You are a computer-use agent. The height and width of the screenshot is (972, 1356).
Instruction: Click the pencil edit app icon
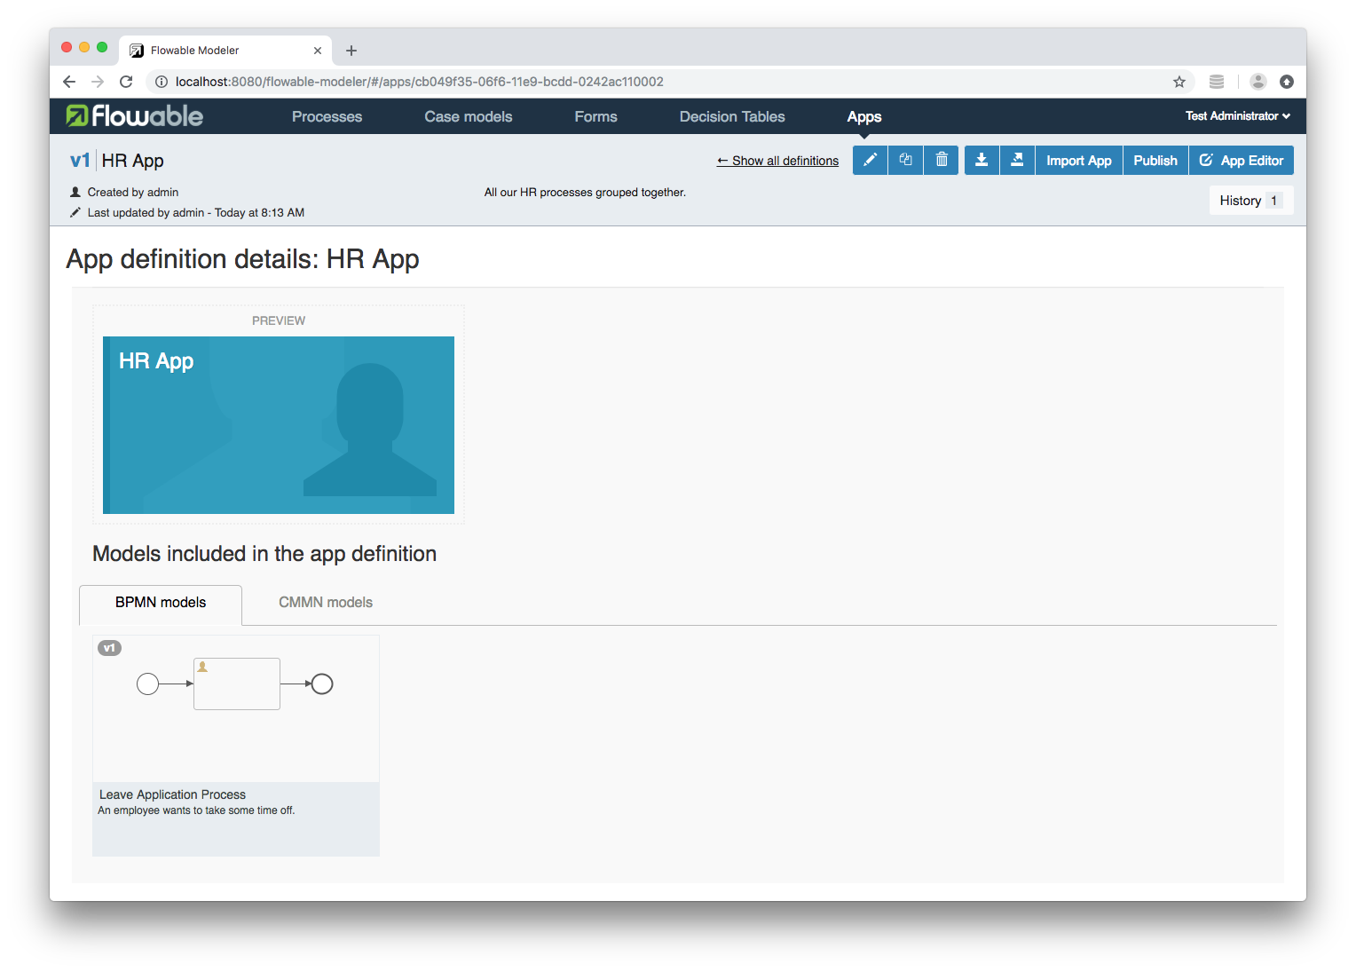click(x=870, y=161)
